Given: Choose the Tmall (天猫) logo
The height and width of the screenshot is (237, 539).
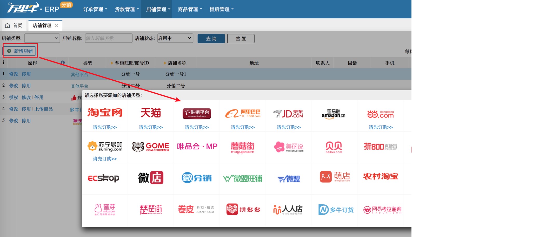Looking at the screenshot, I should 151,113.
